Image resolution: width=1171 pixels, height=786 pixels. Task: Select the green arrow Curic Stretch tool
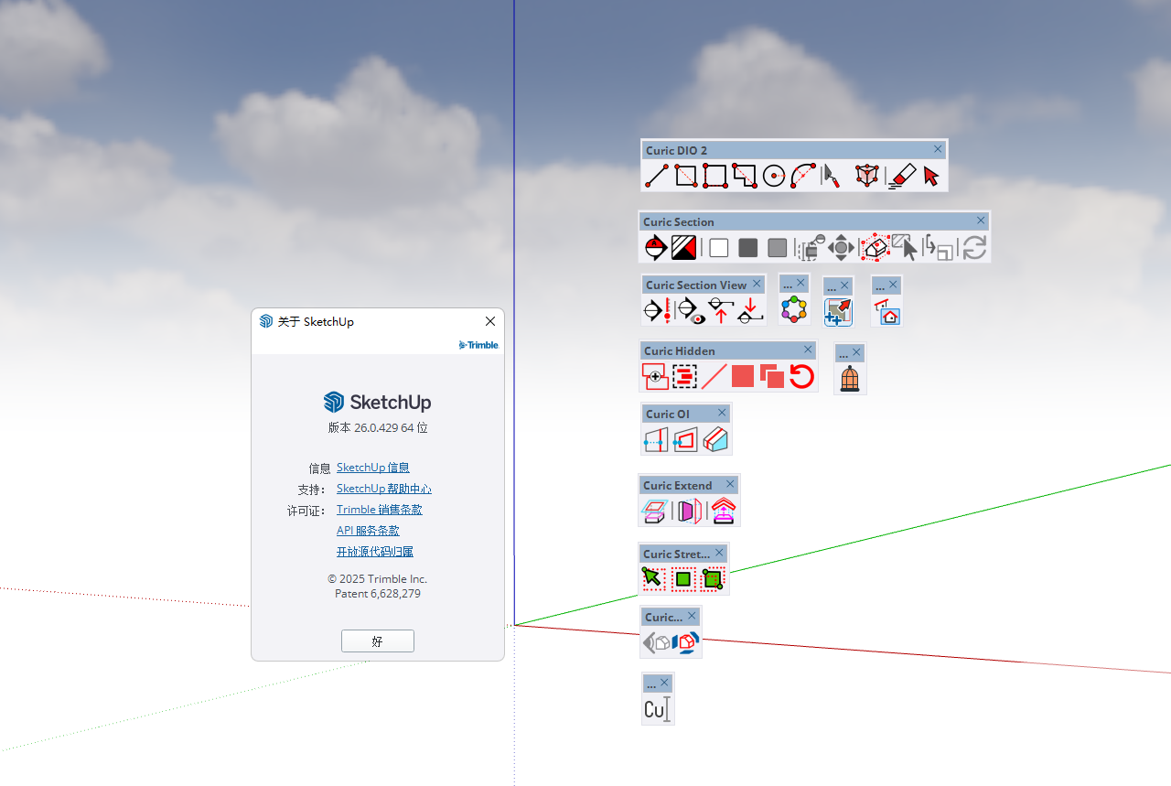click(653, 578)
